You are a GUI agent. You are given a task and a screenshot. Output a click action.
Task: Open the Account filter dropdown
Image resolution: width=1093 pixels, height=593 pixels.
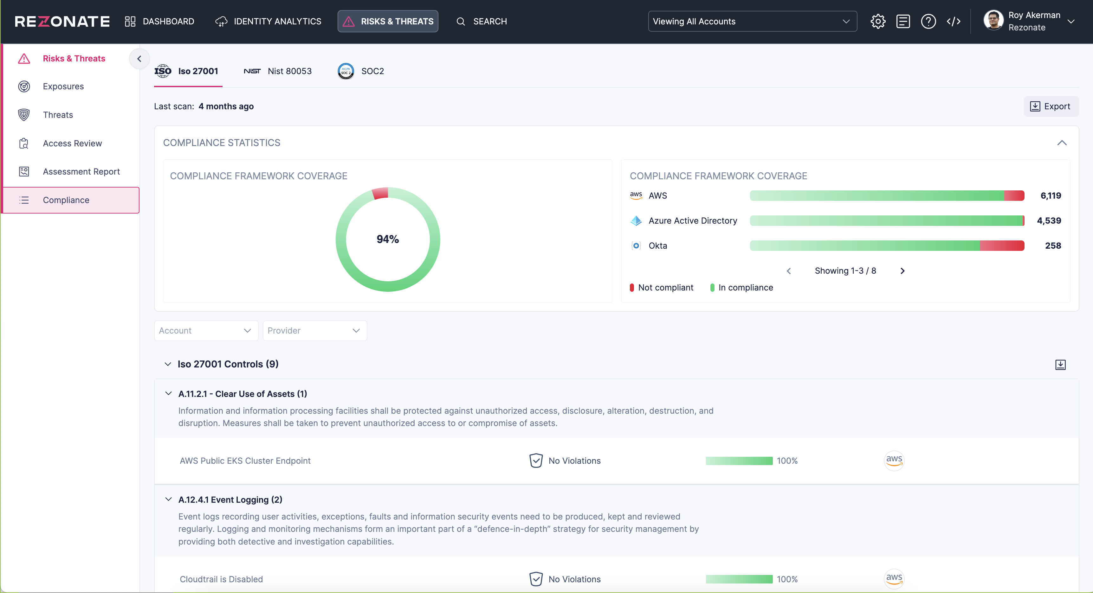[206, 331]
